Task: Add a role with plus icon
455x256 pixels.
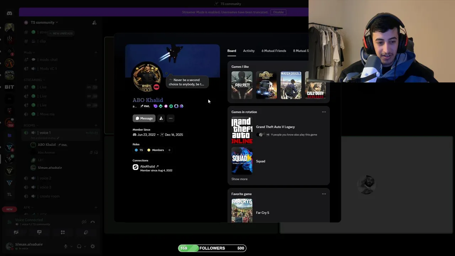Action: [169, 150]
